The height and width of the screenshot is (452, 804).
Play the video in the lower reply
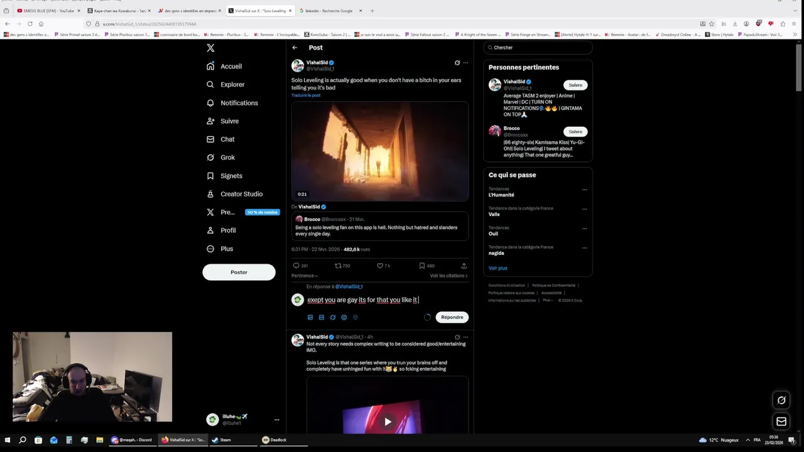coord(388,421)
